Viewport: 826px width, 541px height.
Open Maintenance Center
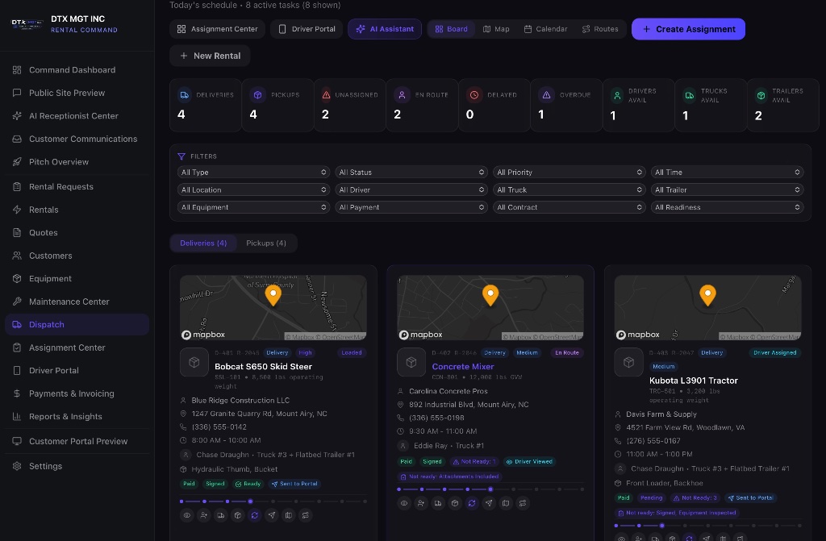pyautogui.click(x=77, y=302)
